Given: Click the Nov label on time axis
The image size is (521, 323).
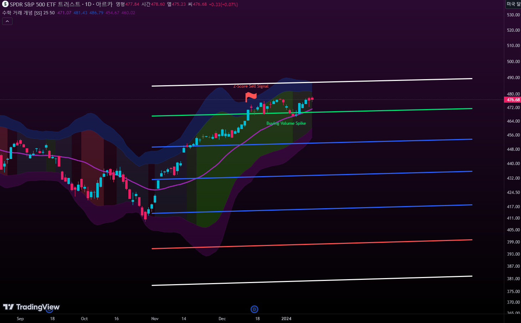Looking at the screenshot, I should [x=155, y=319].
